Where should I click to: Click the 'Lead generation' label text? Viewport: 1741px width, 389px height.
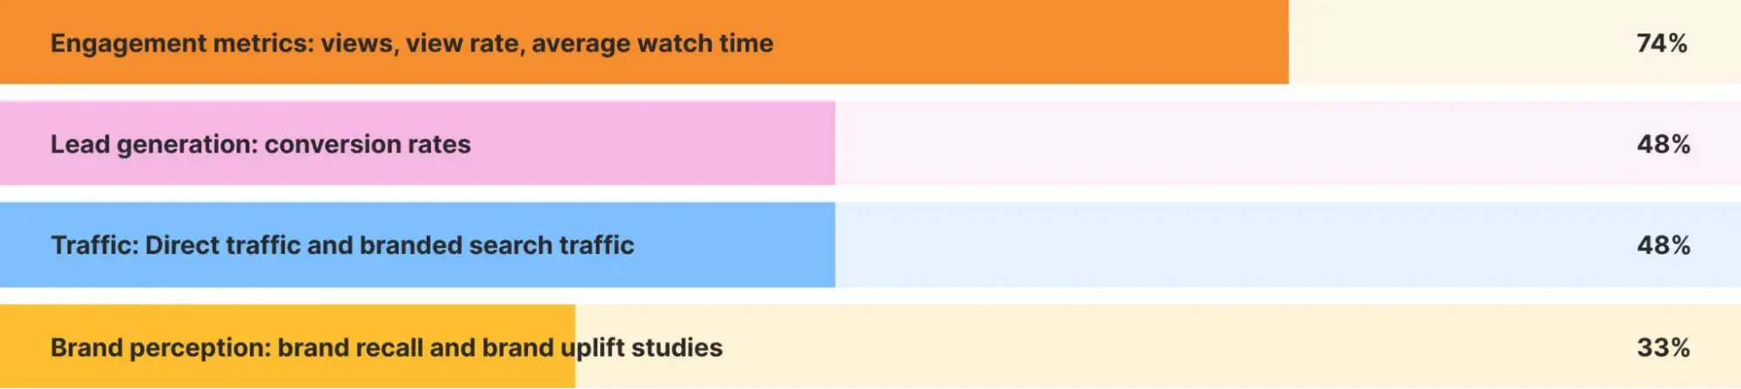click(x=152, y=144)
